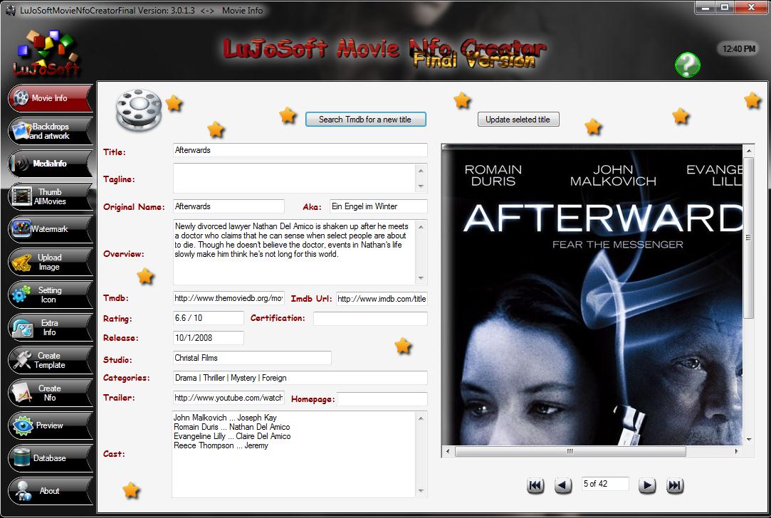Click the Rating field showing 6.6 / 10
771x518 pixels.
pyautogui.click(x=208, y=318)
